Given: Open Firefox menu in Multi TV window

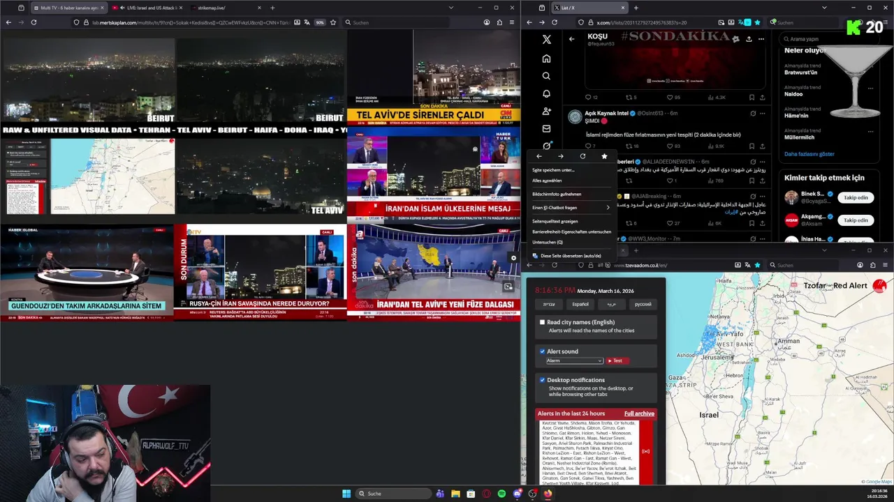Looking at the screenshot, I should click(512, 22).
